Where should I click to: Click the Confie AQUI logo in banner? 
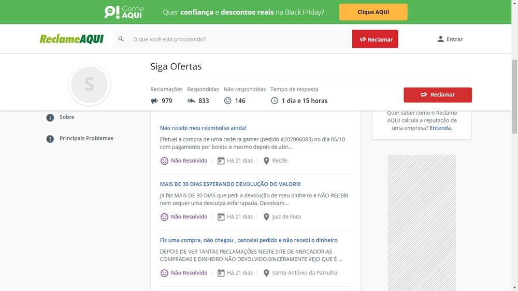click(124, 12)
